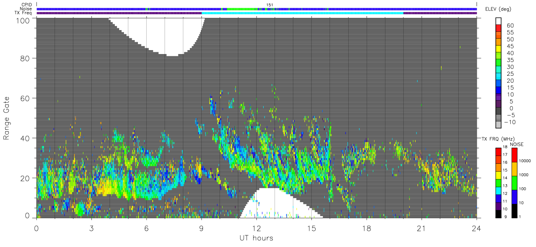Click the Range Gate axis tick label '40'
Viewport: 536px width, 247px height.
[x=24, y=138]
